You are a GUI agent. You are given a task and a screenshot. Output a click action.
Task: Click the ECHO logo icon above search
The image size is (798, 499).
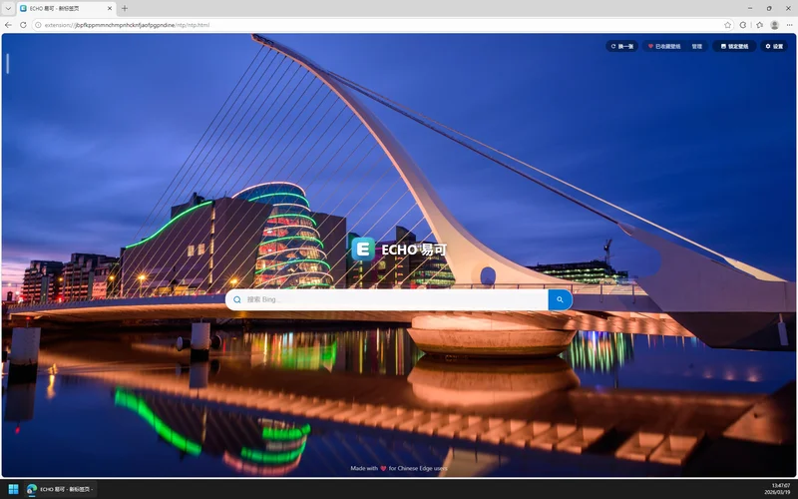363,249
